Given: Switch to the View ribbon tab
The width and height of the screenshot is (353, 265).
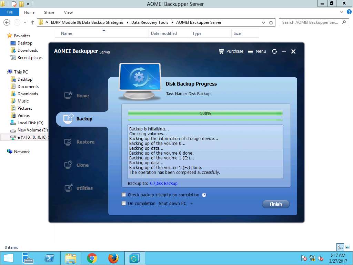Looking at the screenshot, I should [x=68, y=12].
